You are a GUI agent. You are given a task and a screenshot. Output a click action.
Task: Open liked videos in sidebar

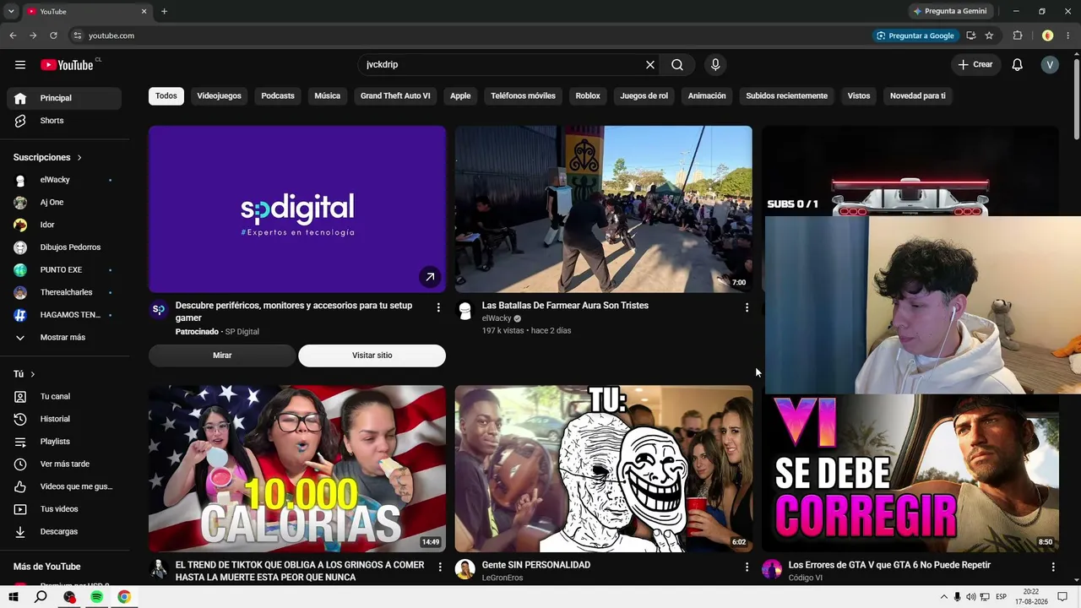64,486
